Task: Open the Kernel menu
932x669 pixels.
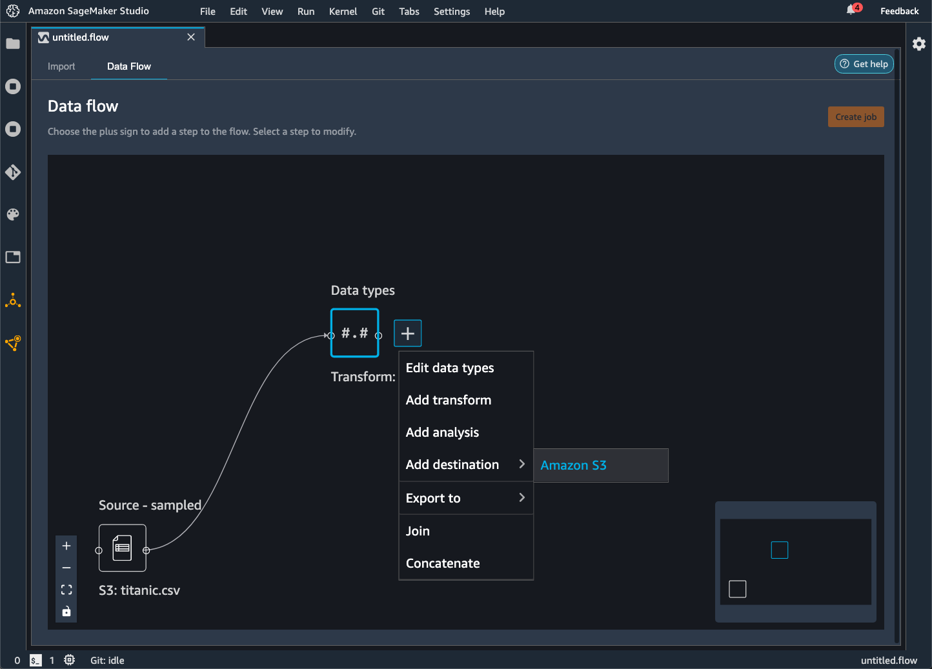Action: [x=343, y=11]
